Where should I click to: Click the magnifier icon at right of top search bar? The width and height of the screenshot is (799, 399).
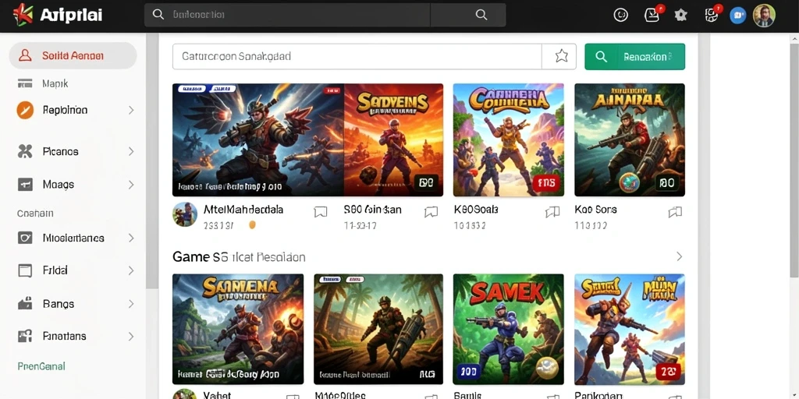coord(481,15)
